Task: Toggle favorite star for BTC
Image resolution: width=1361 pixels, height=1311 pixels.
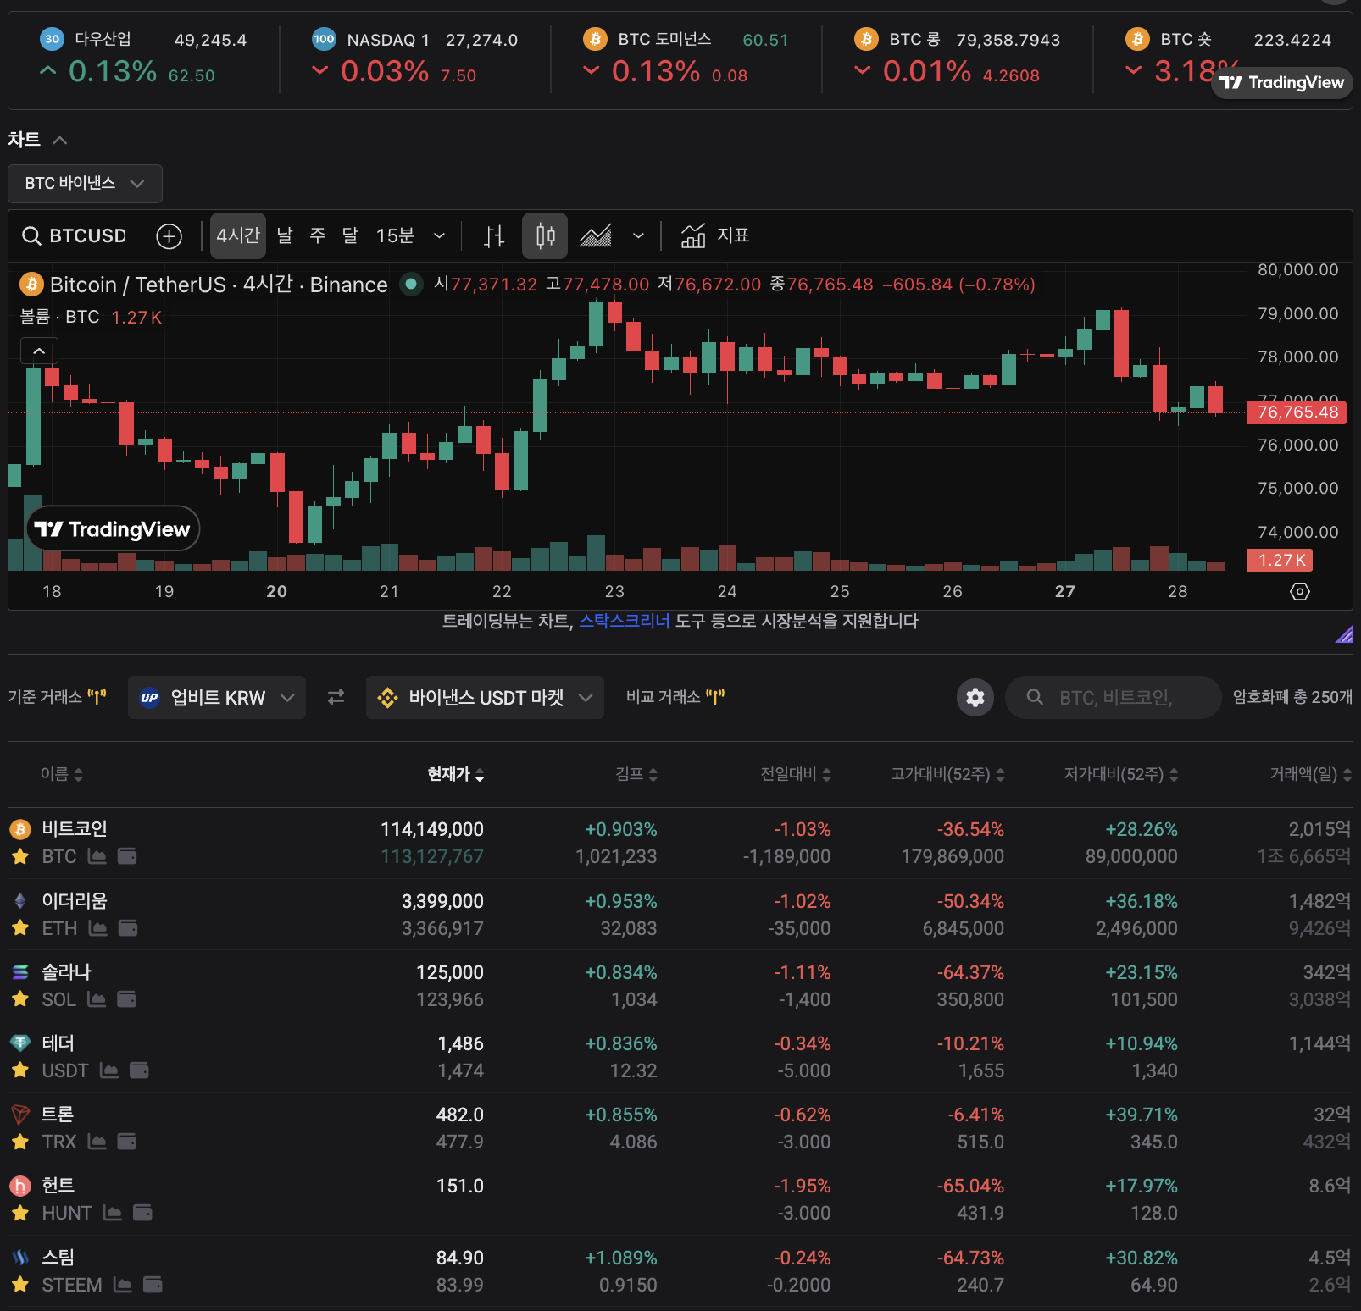Action: 20,856
